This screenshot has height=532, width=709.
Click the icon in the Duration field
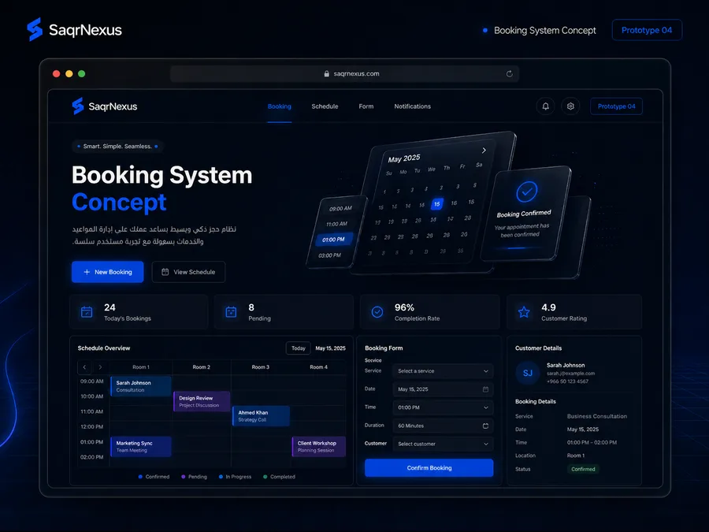[x=485, y=426]
